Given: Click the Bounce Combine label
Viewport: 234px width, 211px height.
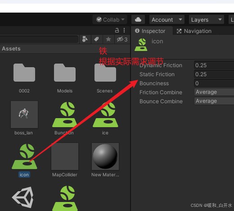Looking at the screenshot, I should coord(161,101).
